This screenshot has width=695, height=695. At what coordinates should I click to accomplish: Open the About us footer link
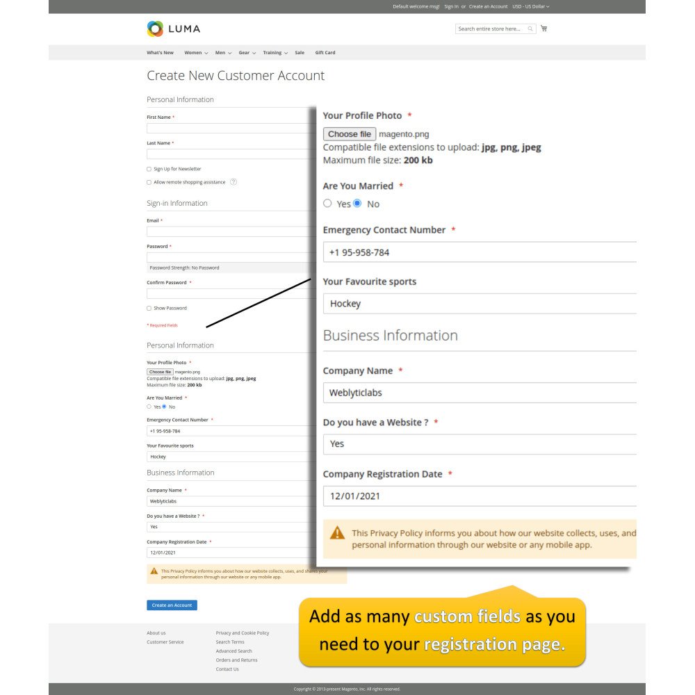tap(156, 633)
